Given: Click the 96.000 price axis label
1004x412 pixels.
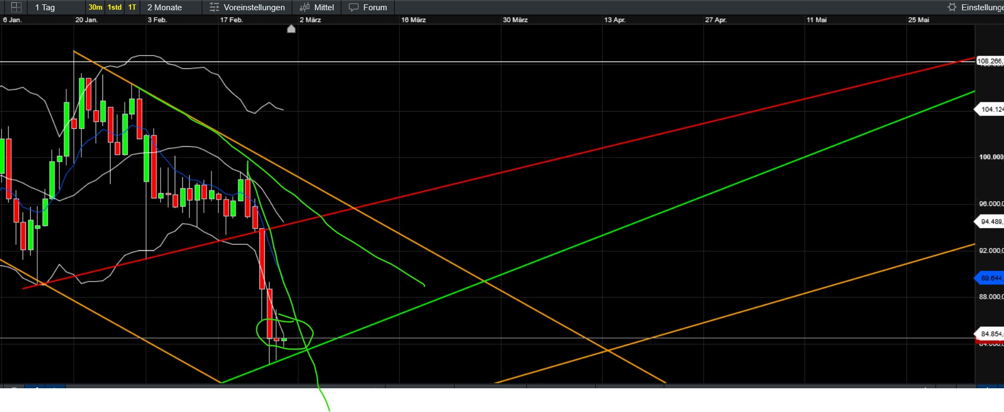Looking at the screenshot, I should tap(991, 204).
